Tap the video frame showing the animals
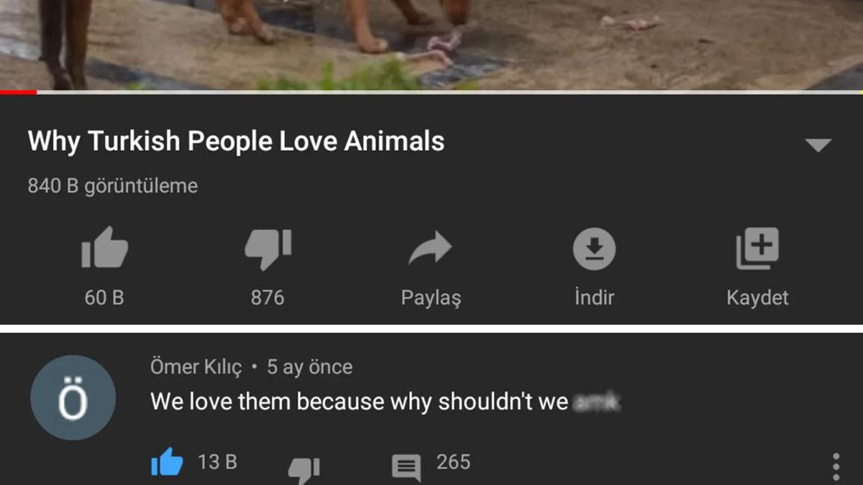The width and height of the screenshot is (863, 485). coord(431,45)
